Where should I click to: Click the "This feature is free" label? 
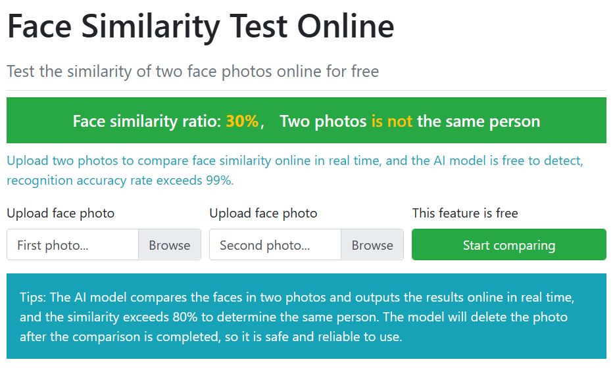click(x=465, y=213)
